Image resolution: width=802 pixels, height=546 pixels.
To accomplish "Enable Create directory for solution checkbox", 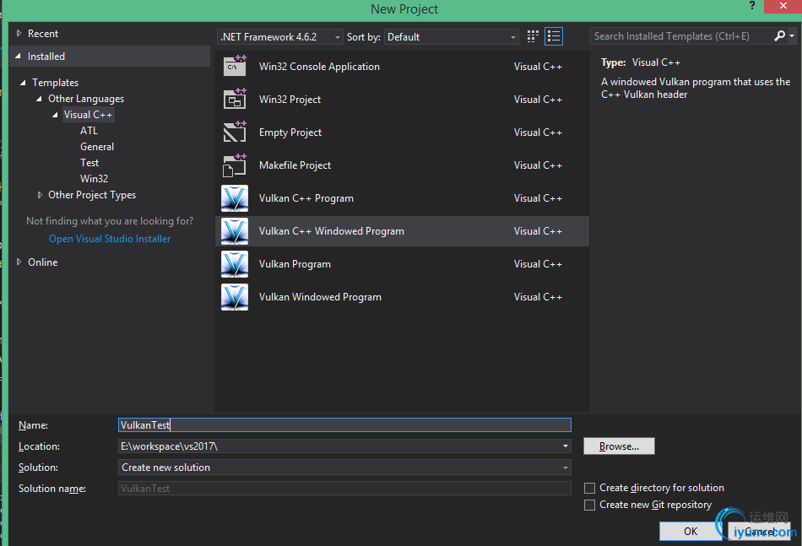I will tap(589, 489).
